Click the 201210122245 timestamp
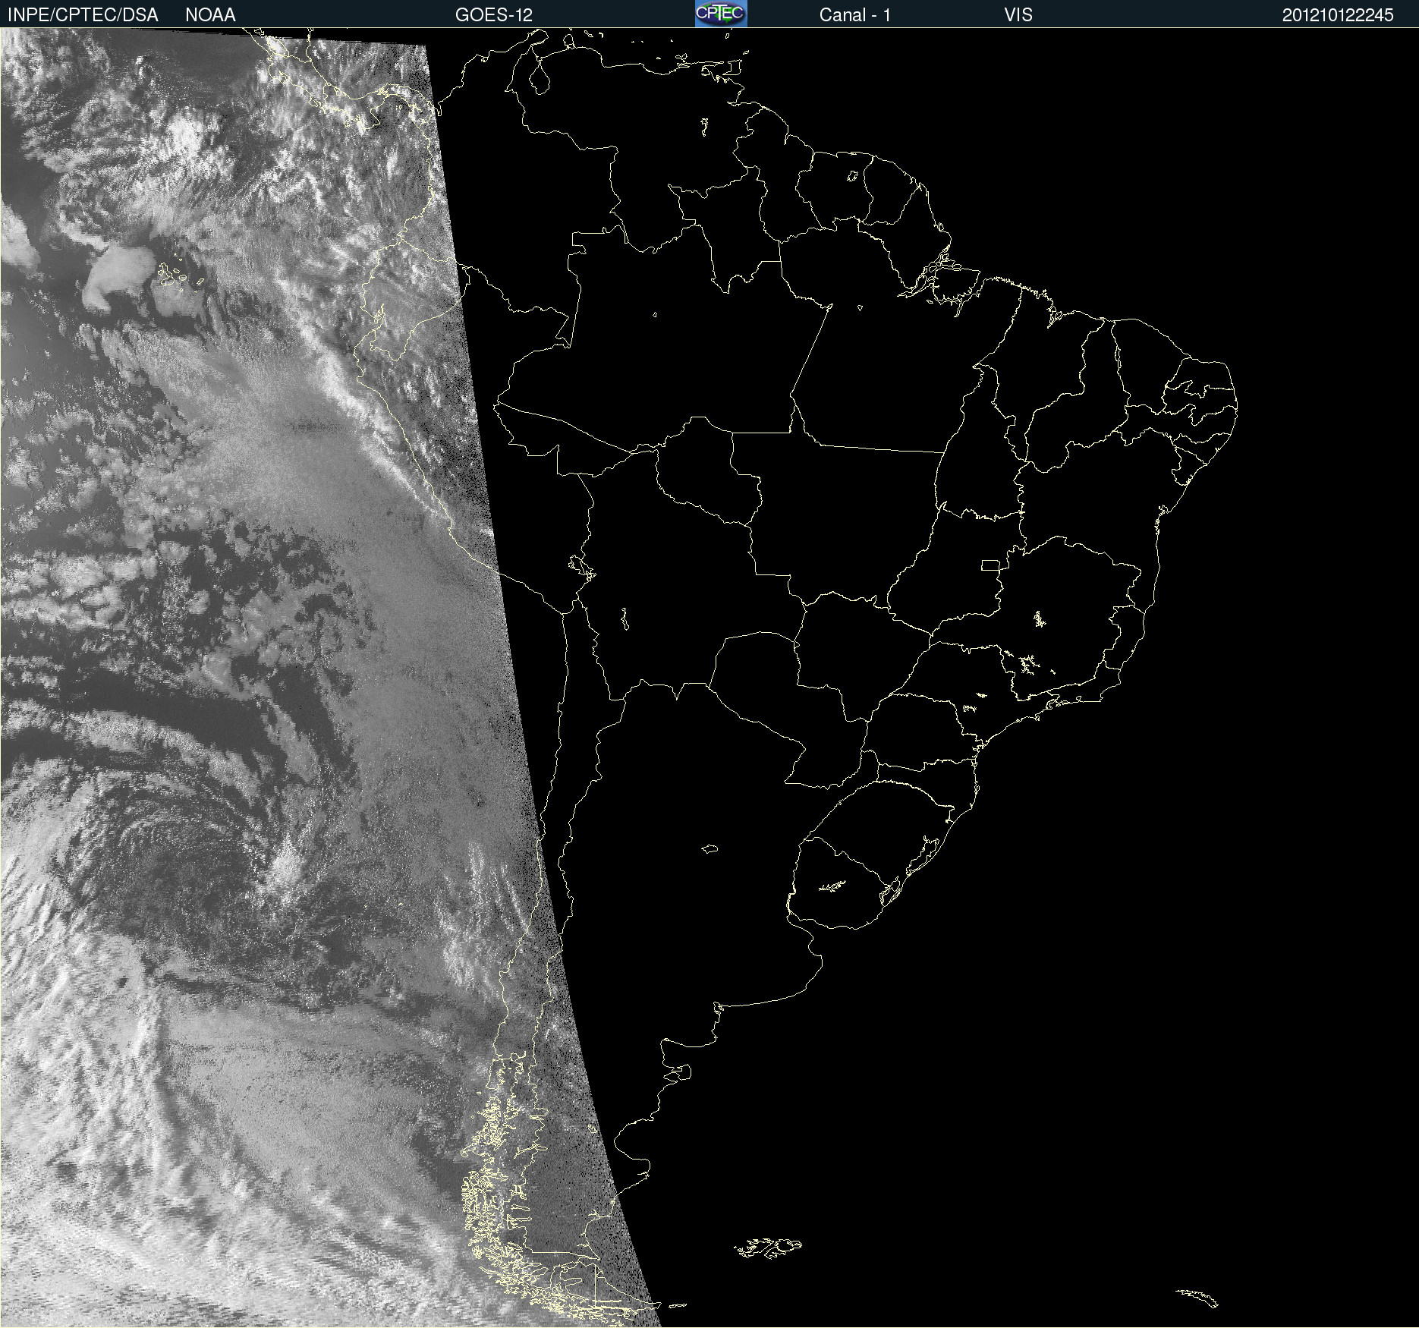The height and width of the screenshot is (1328, 1419). click(1338, 14)
